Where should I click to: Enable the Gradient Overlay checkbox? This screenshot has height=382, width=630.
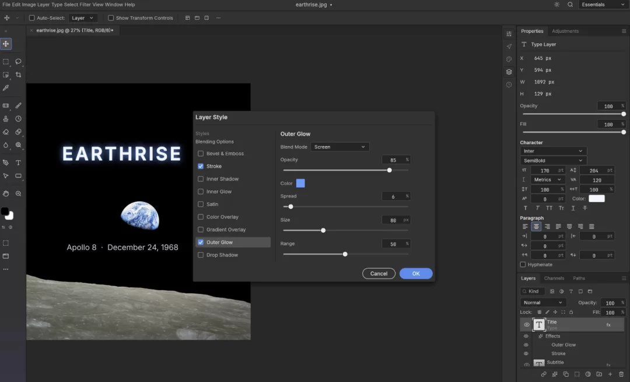tap(201, 230)
